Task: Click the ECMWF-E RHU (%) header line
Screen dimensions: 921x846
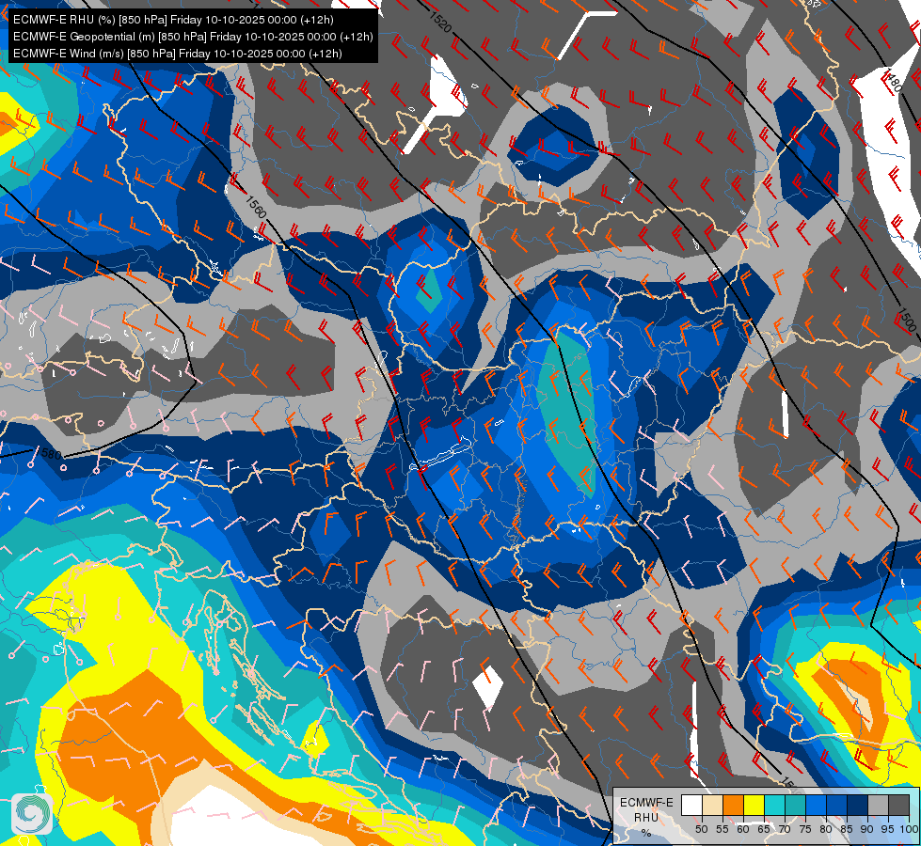Action: tap(173, 20)
